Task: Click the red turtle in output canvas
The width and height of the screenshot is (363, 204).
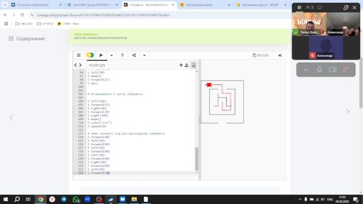Action: click(x=209, y=85)
